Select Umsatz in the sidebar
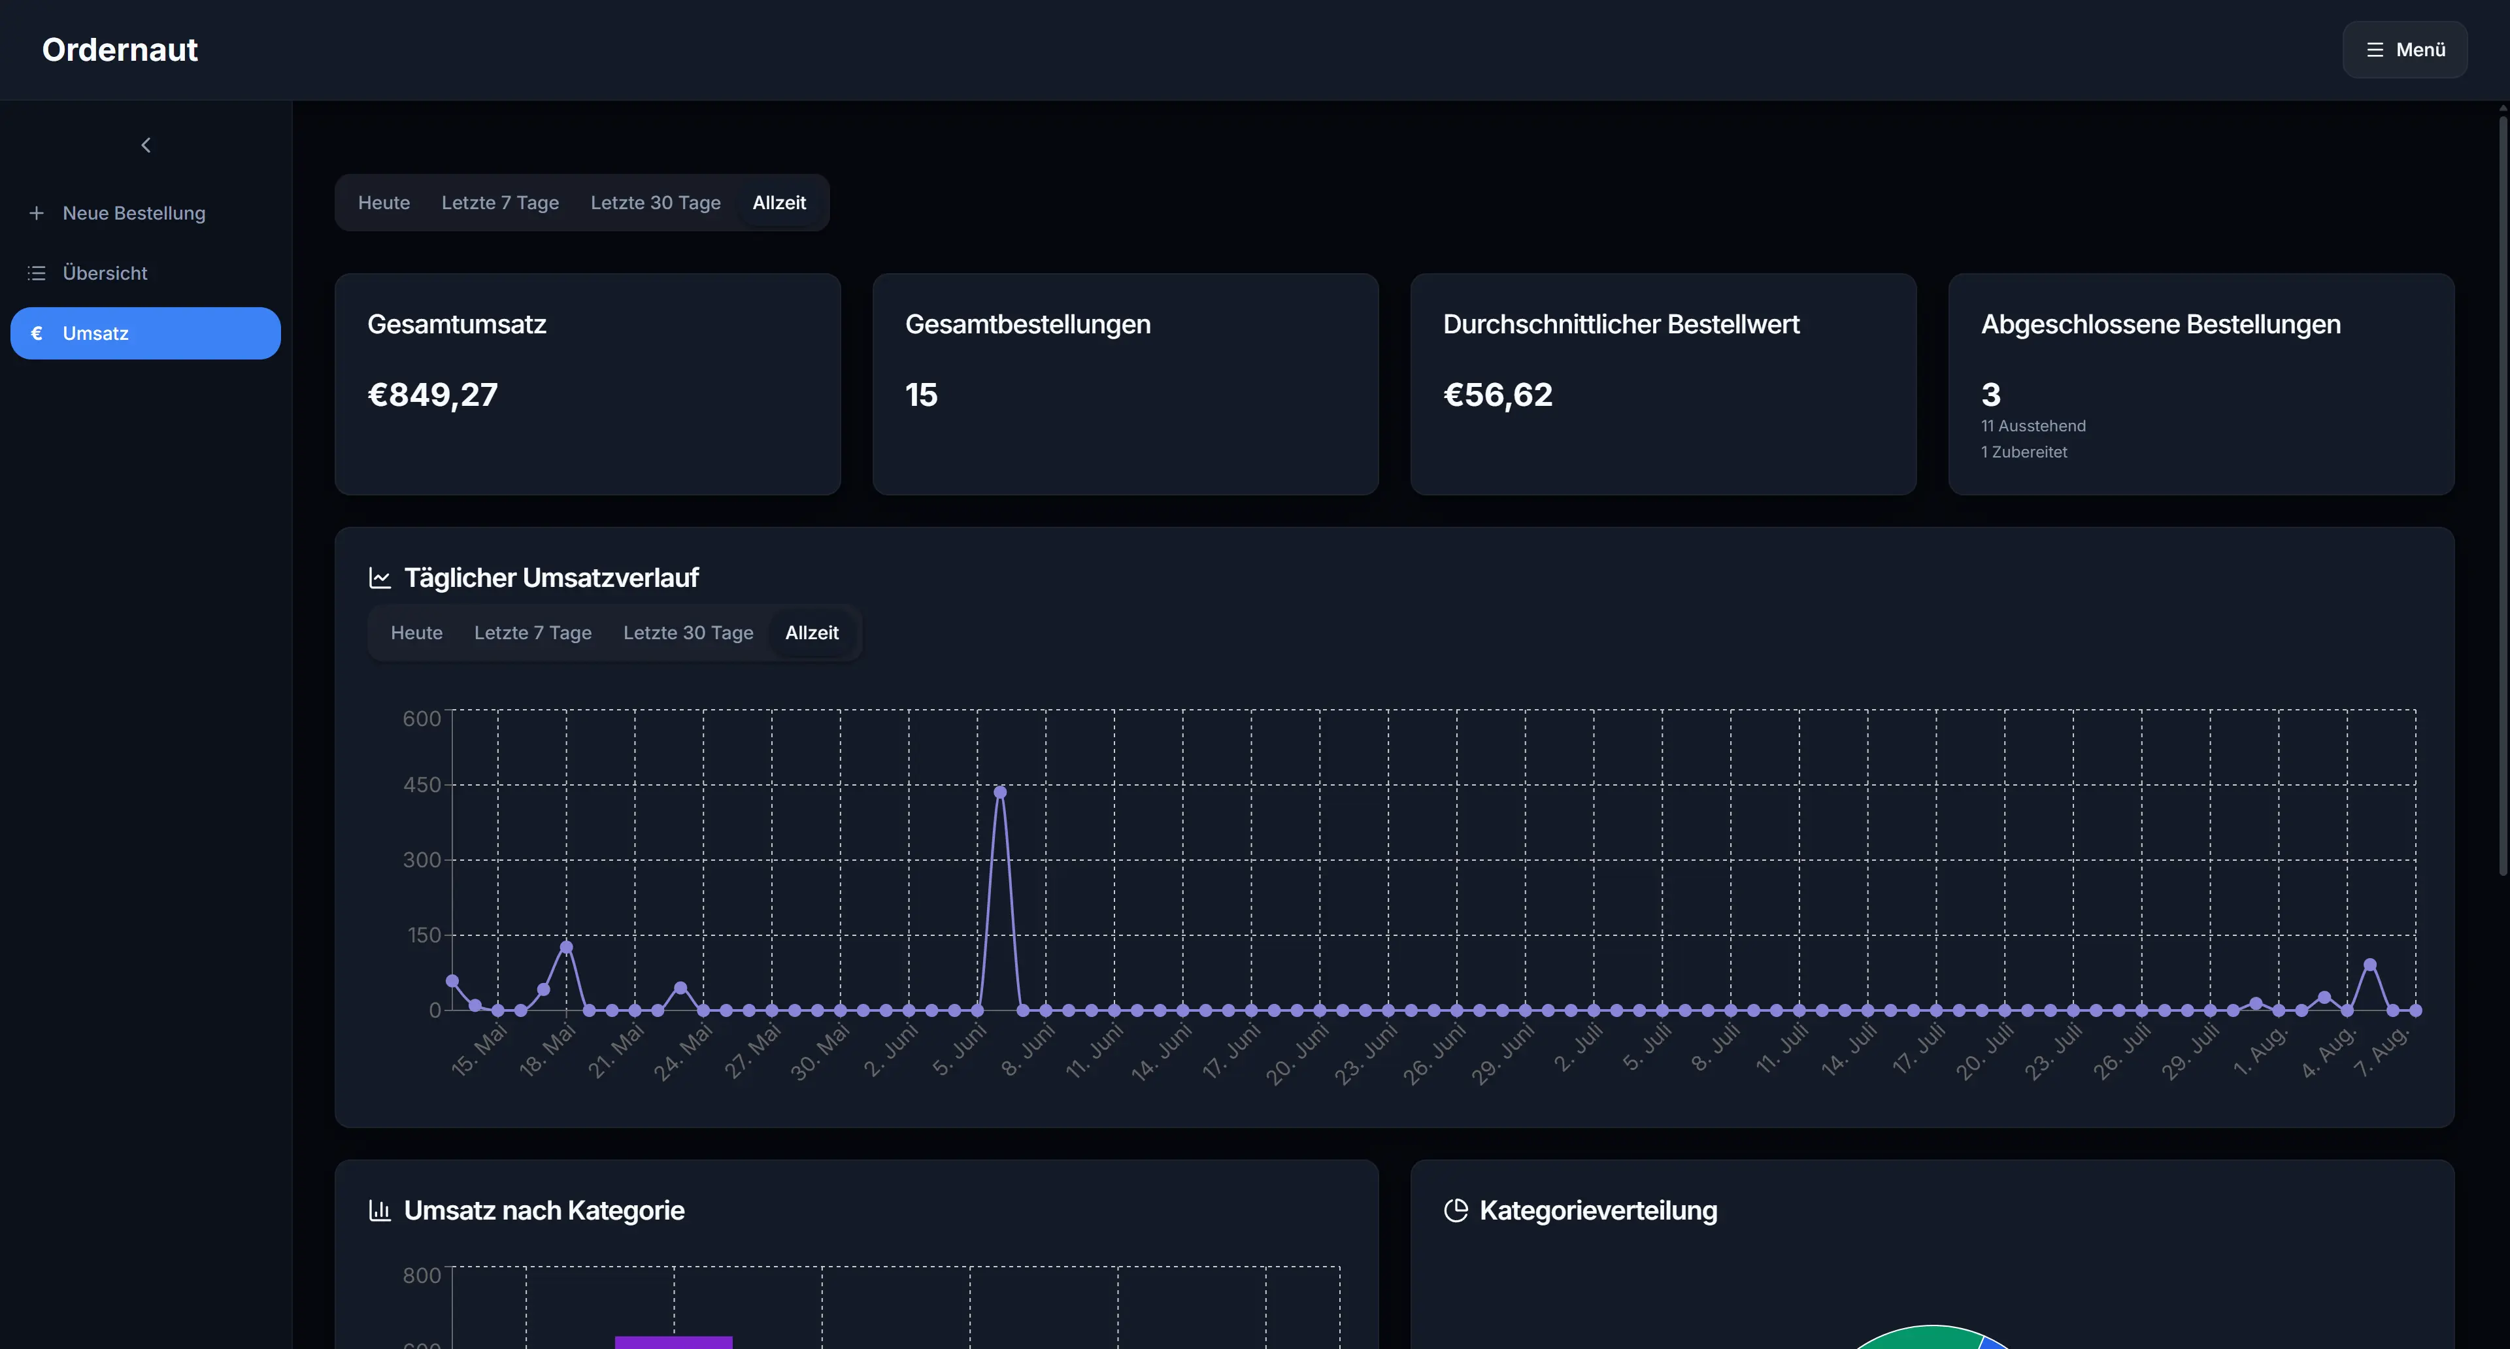The image size is (2510, 1349). pos(146,333)
